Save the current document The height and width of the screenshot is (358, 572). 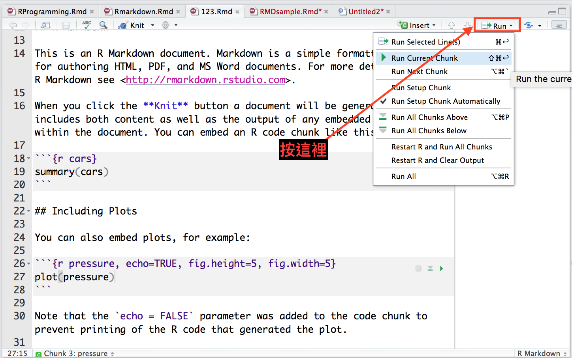pos(66,26)
